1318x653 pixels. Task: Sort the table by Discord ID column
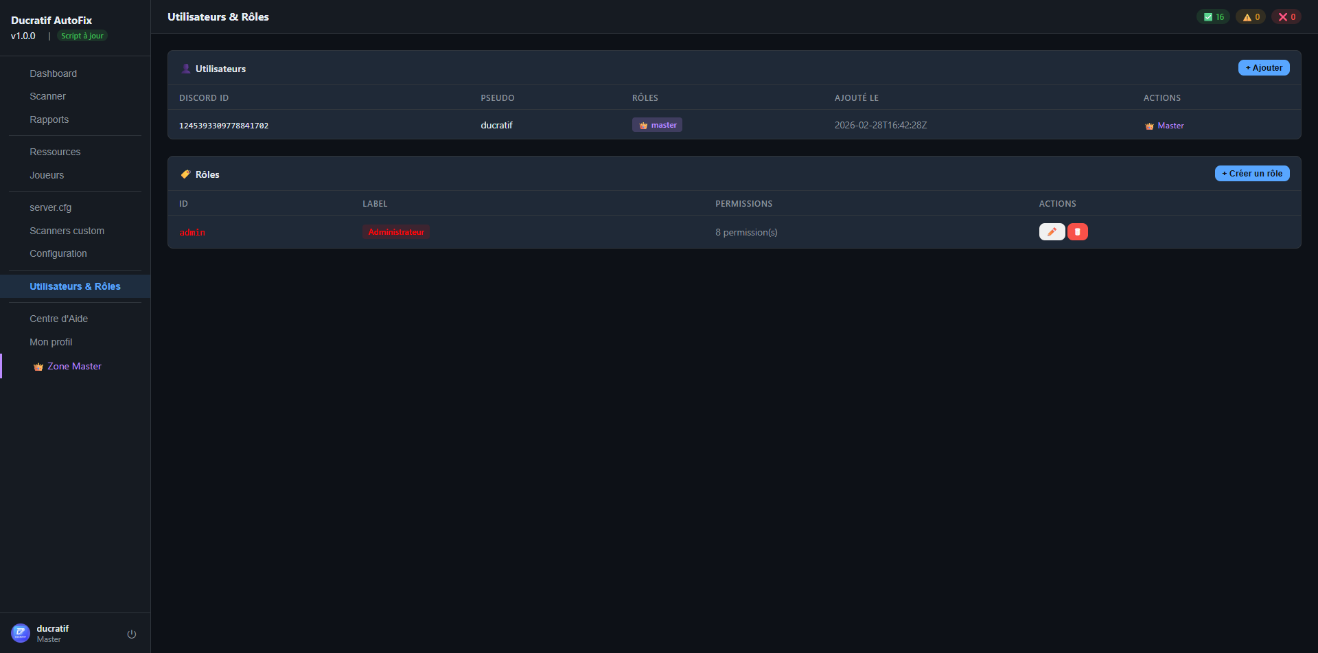pos(204,98)
